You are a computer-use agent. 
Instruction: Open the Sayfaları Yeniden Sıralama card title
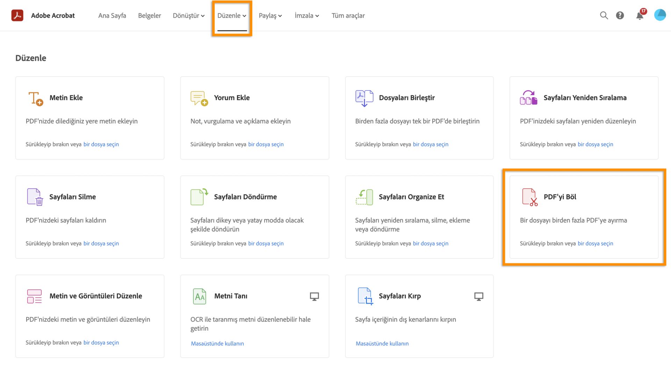(585, 98)
